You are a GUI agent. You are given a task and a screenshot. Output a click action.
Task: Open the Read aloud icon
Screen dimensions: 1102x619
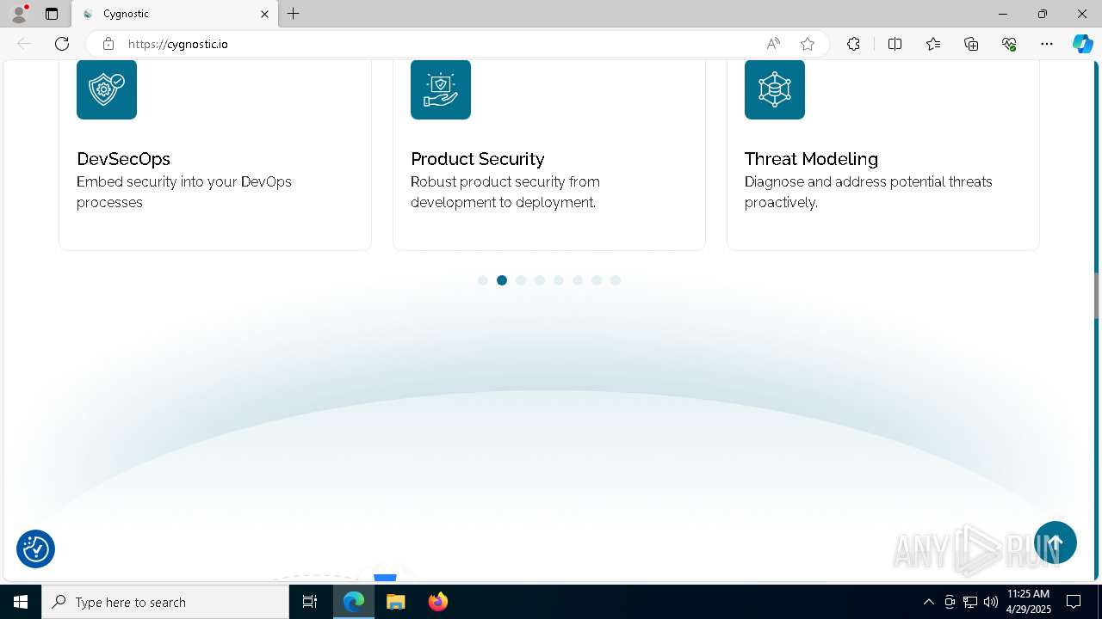(x=773, y=44)
